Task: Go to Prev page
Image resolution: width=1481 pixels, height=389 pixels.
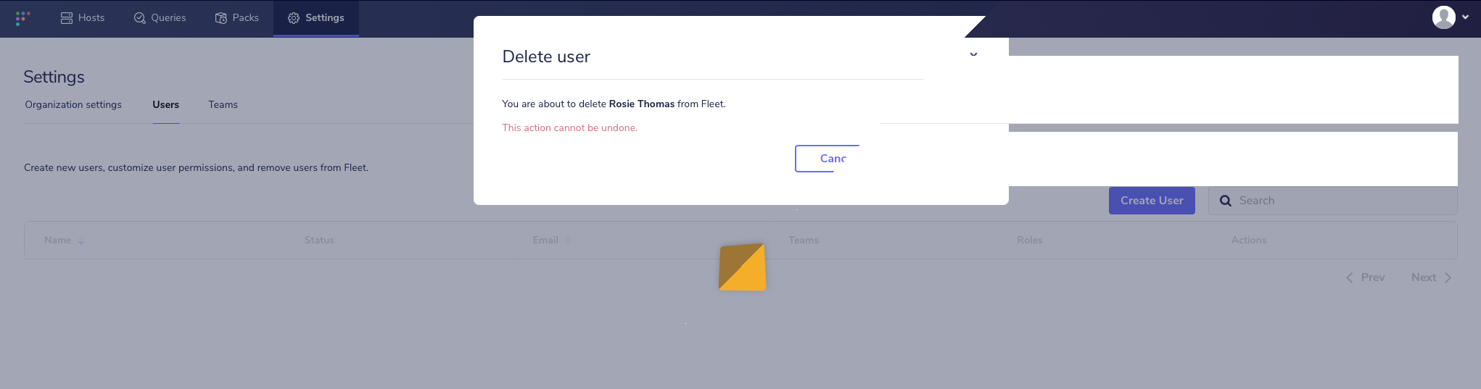Action: 1366,277
